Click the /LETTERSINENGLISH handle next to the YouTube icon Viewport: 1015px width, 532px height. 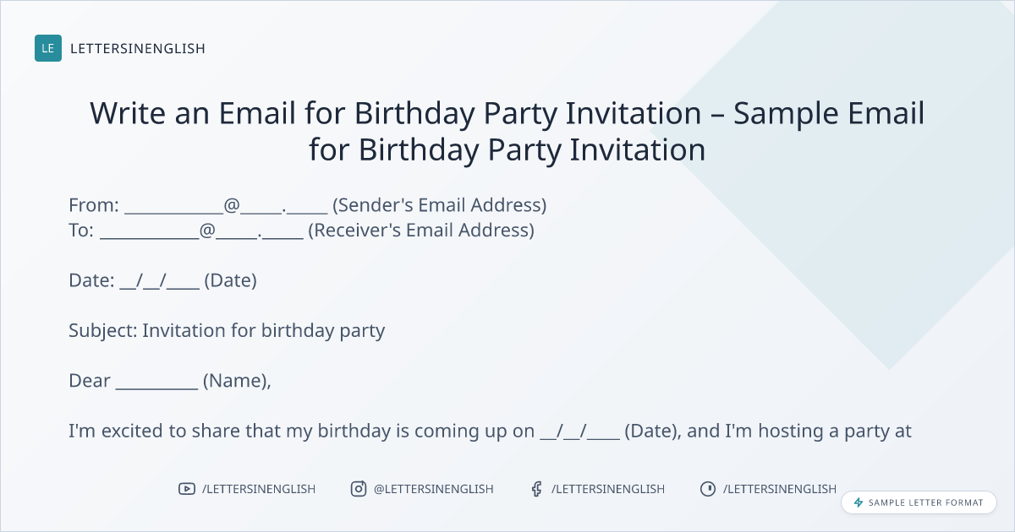point(259,489)
